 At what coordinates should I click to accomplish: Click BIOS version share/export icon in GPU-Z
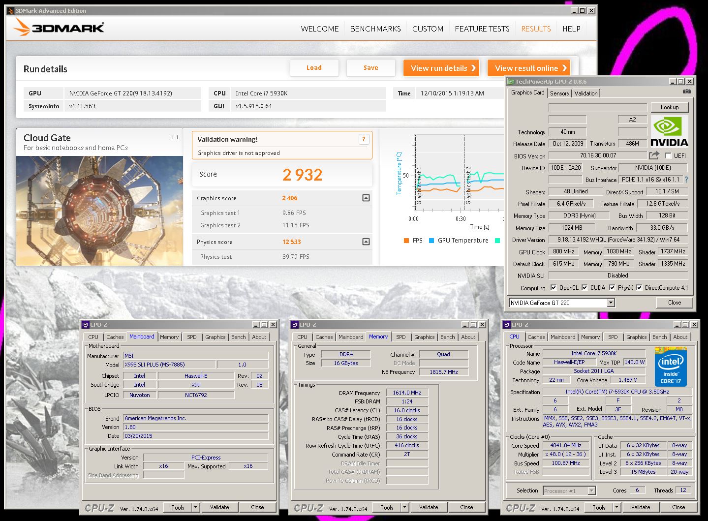pyautogui.click(x=654, y=155)
